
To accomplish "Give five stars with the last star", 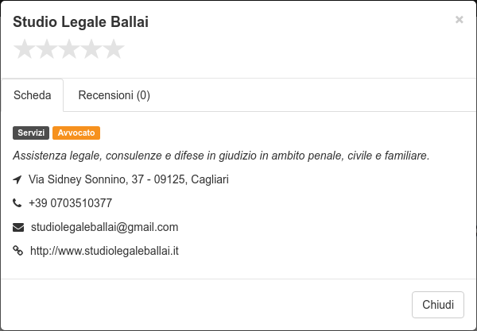I will pos(114,49).
